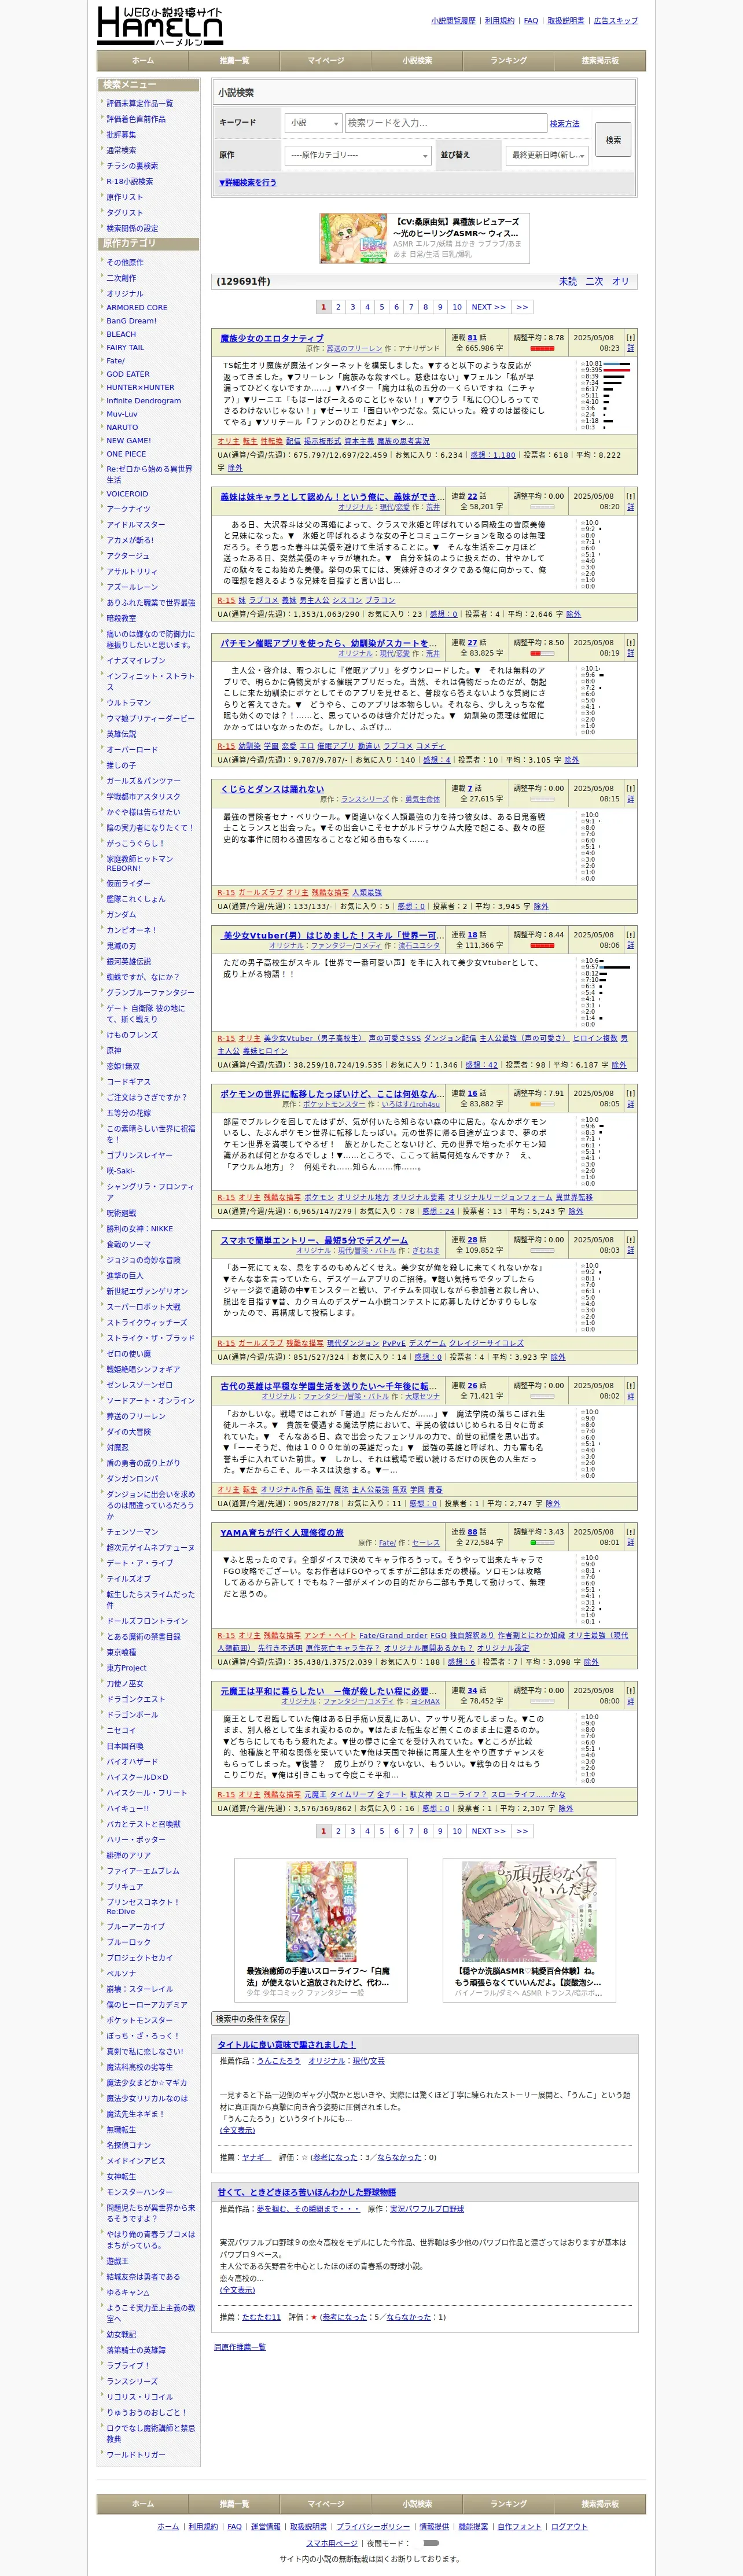
Task: Toggle the 夜間モード night mode switch
Action: click(431, 2542)
